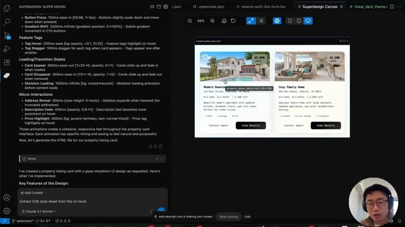
Task: Click thumbs down on the chat response
Action: (x=156, y=146)
